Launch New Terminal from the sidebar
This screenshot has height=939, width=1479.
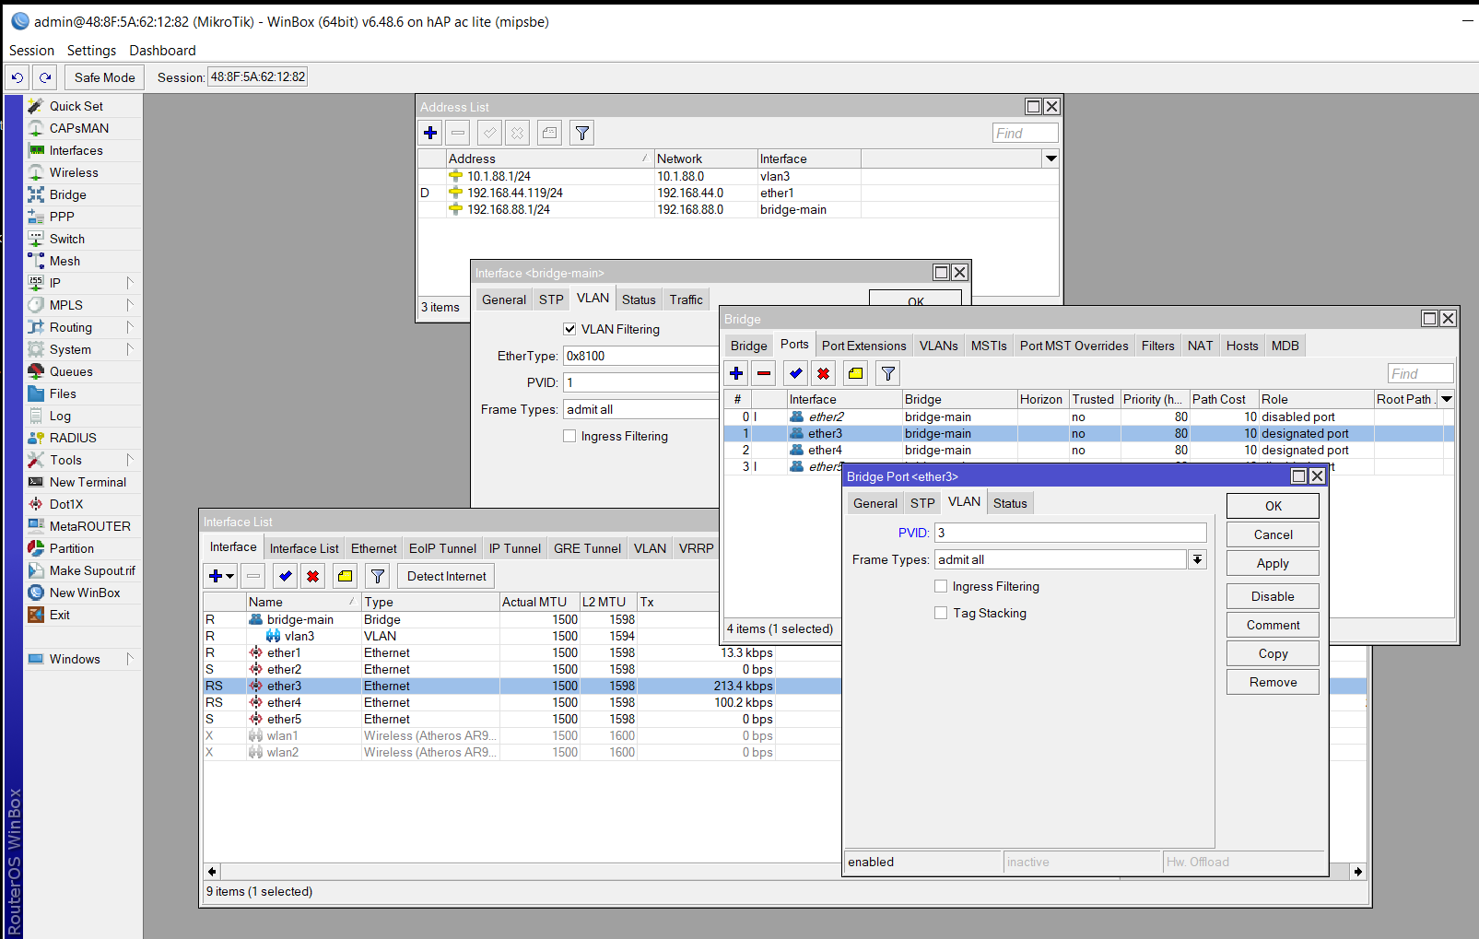(x=88, y=482)
